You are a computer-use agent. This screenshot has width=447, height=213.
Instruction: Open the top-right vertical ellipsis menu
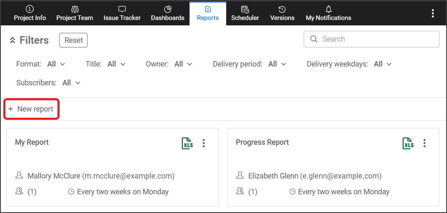click(x=433, y=13)
